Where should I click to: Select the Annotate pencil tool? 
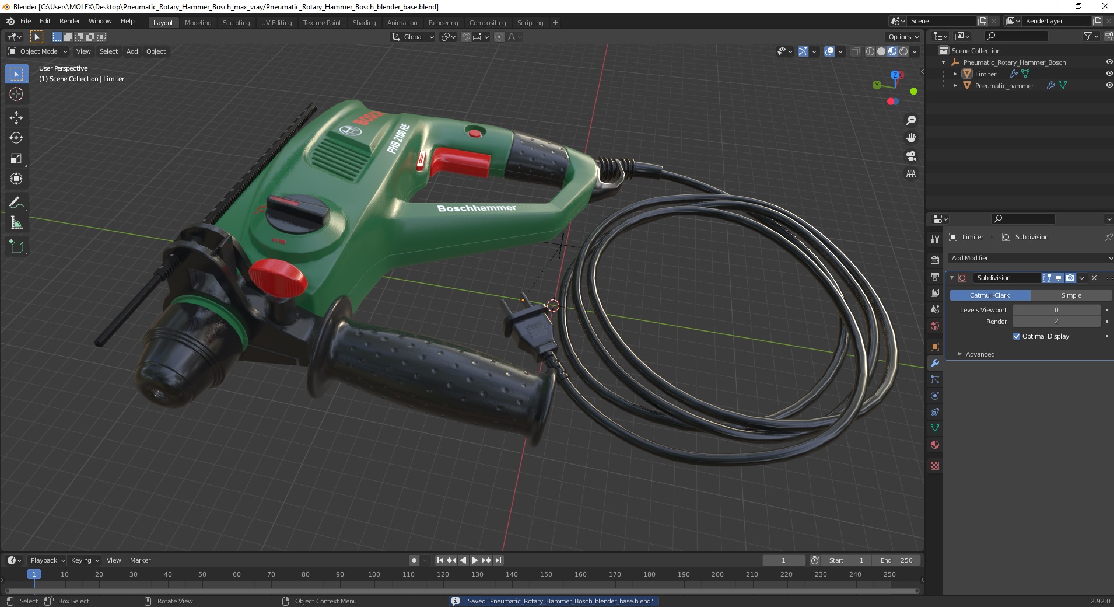pyautogui.click(x=16, y=203)
